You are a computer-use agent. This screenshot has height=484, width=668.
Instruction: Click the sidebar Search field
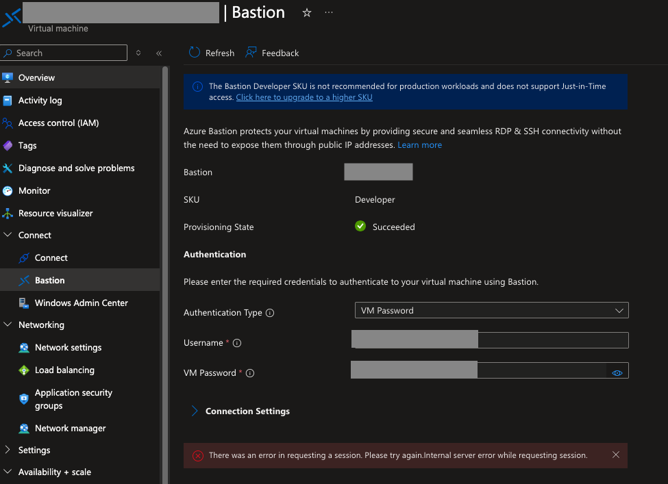coord(64,53)
